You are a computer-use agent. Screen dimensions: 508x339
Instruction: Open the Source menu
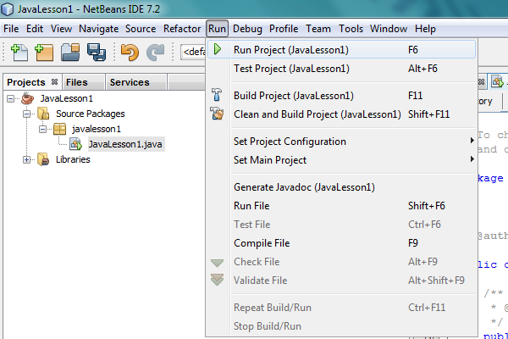[x=141, y=29]
